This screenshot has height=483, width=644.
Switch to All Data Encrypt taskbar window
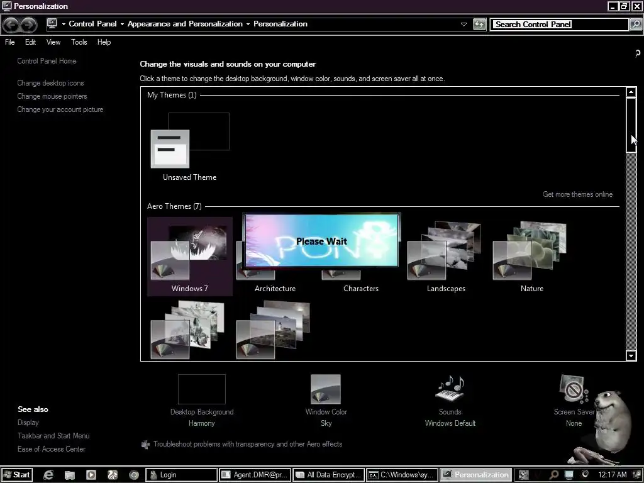pyautogui.click(x=328, y=475)
